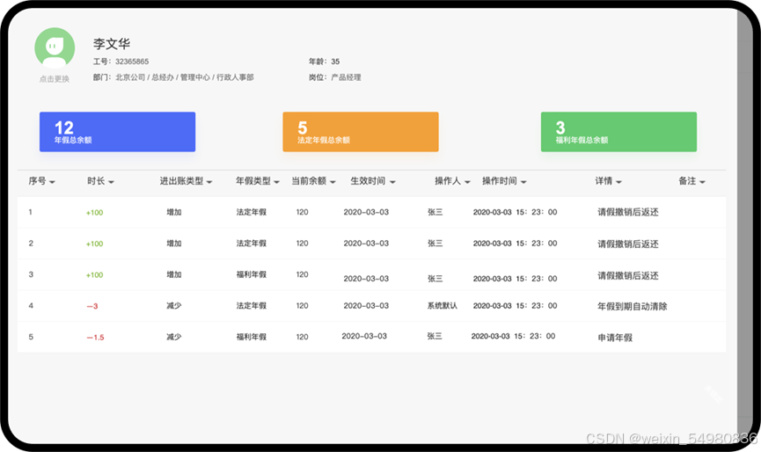Select the 工号 32365865 text
Image resolution: width=761 pixels, height=452 pixels.
(121, 62)
